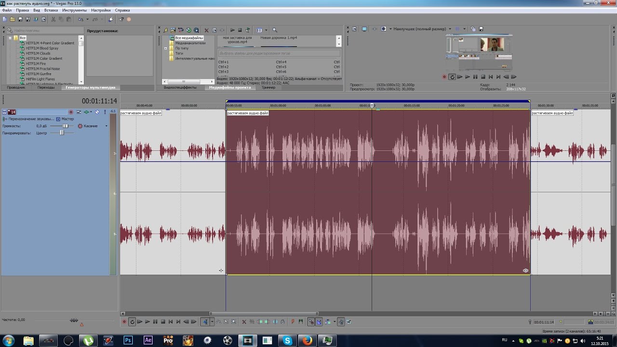Image resolution: width=617 pixels, height=347 pixels.
Task: Mute the audio track
Action: coord(97,112)
